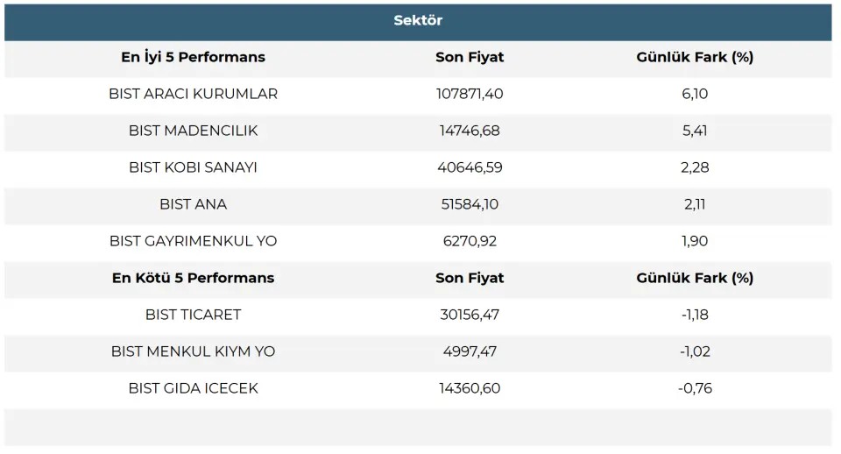The height and width of the screenshot is (454, 841).
Task: Click the -0,76 daily change cell
Action: pos(695,388)
